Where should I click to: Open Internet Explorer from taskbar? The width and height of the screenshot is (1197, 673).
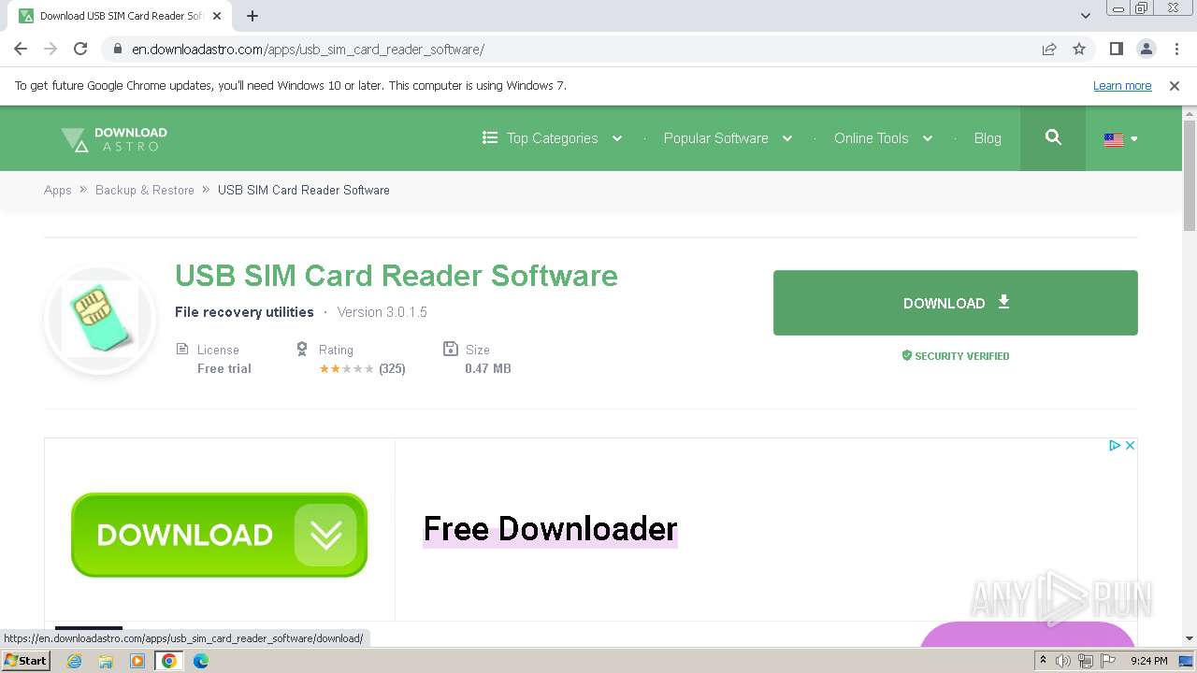coord(75,661)
